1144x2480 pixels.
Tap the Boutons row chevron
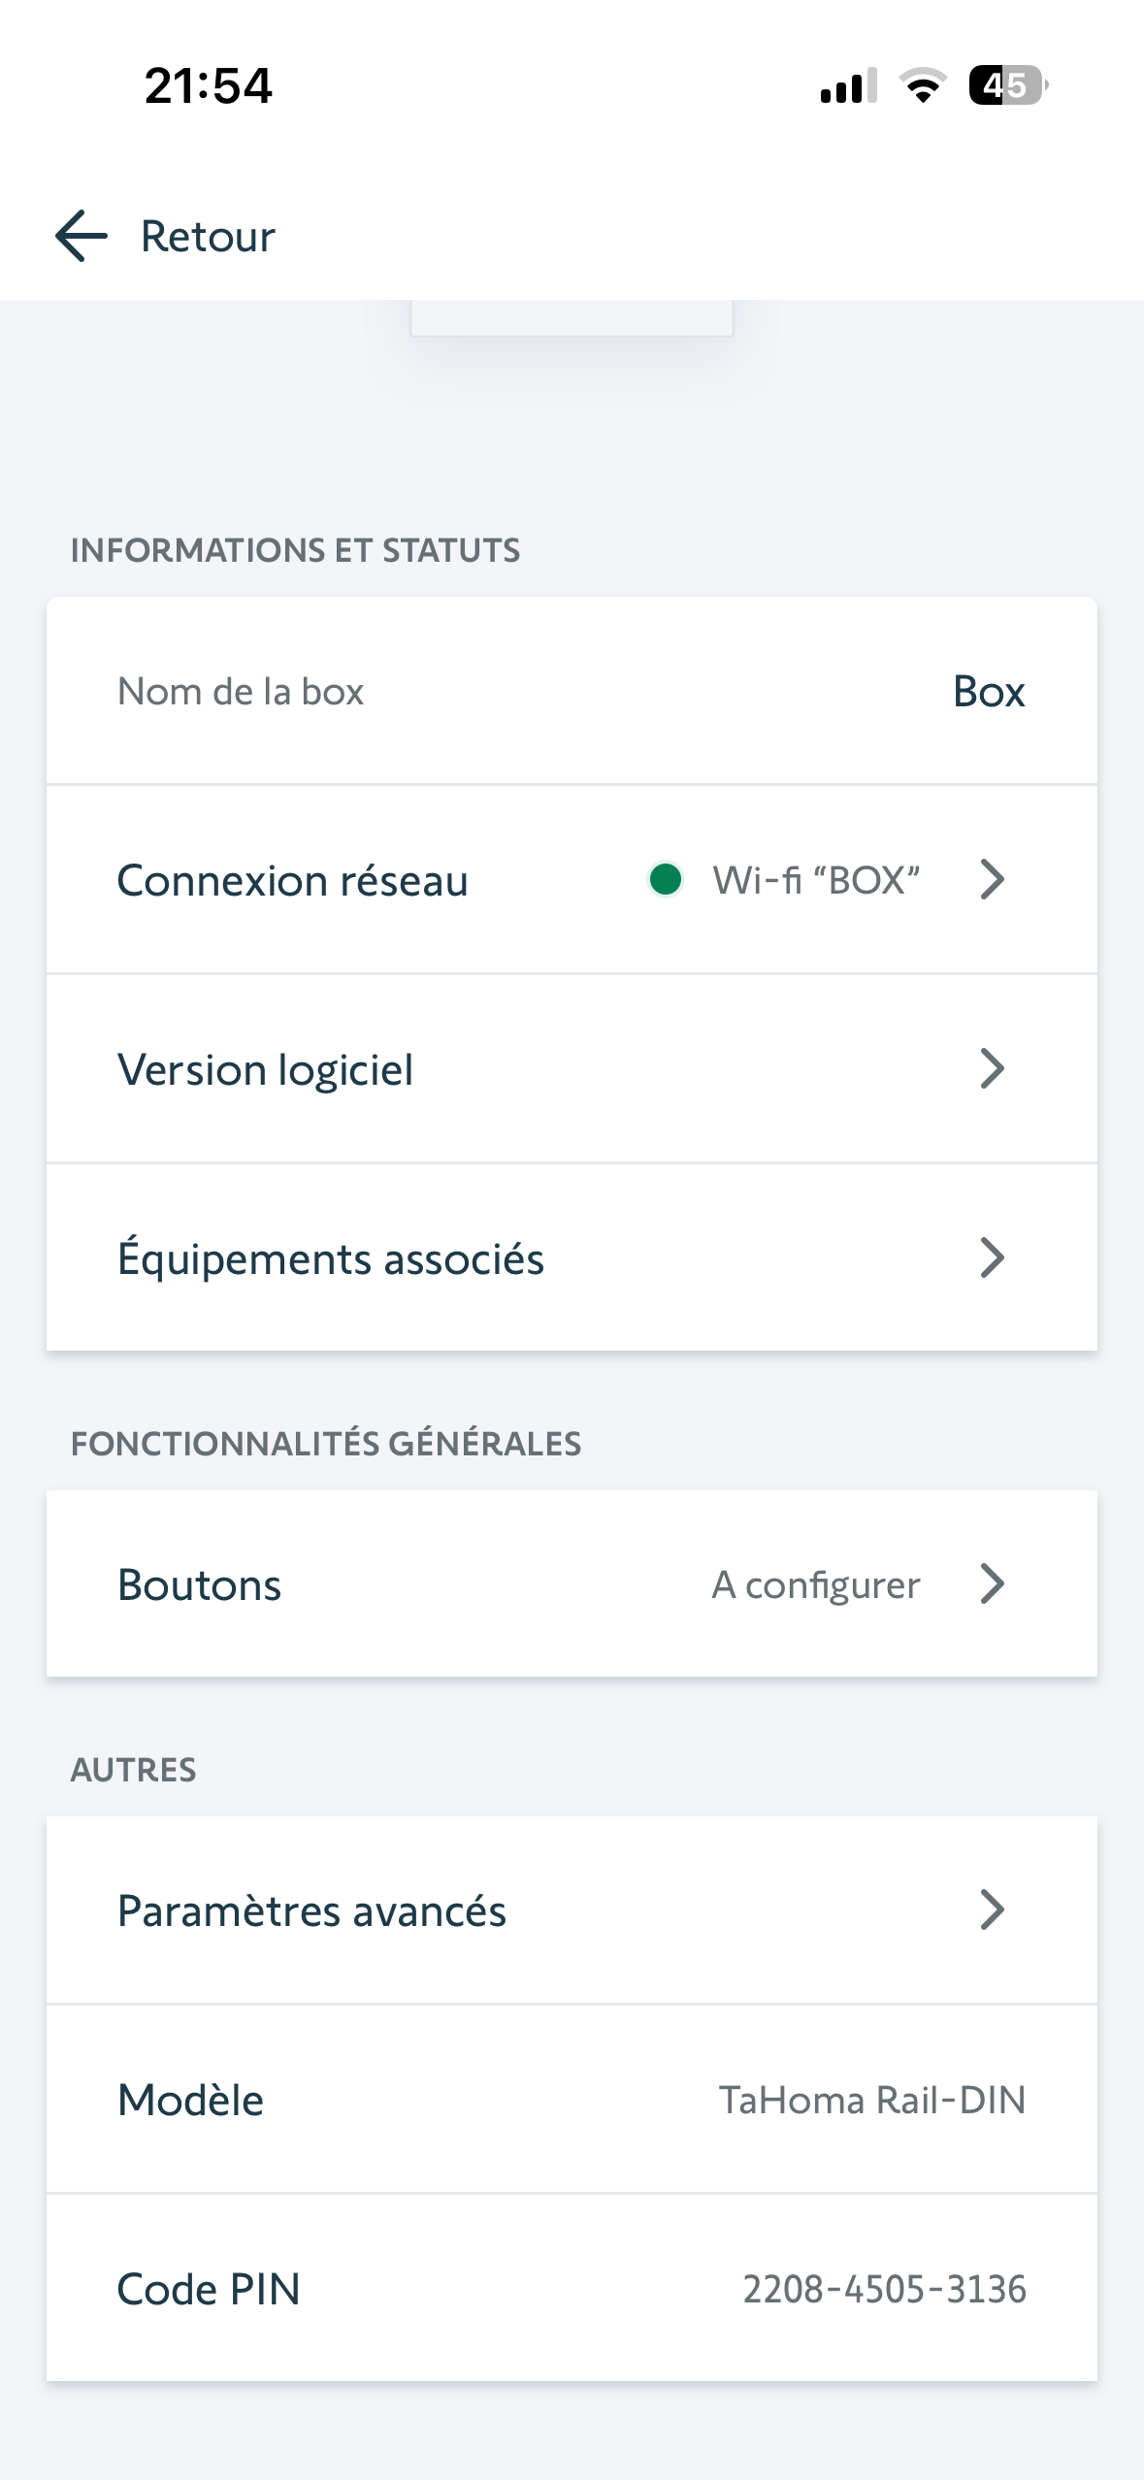[992, 1584]
